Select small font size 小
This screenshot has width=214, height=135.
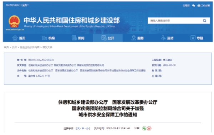click(x=87, y=129)
